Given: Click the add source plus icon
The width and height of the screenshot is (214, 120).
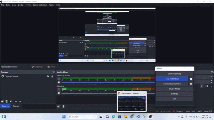Looking at the screenshot, I should click(2, 101).
